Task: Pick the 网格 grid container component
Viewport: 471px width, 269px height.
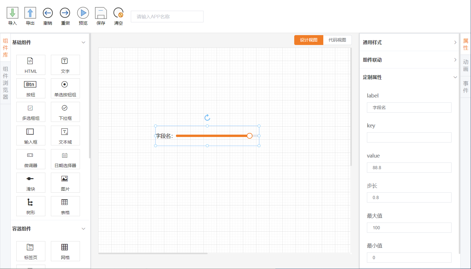Action: click(65, 251)
